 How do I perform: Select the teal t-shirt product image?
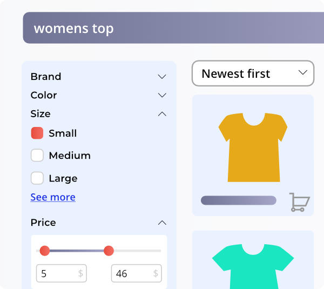(x=253, y=265)
